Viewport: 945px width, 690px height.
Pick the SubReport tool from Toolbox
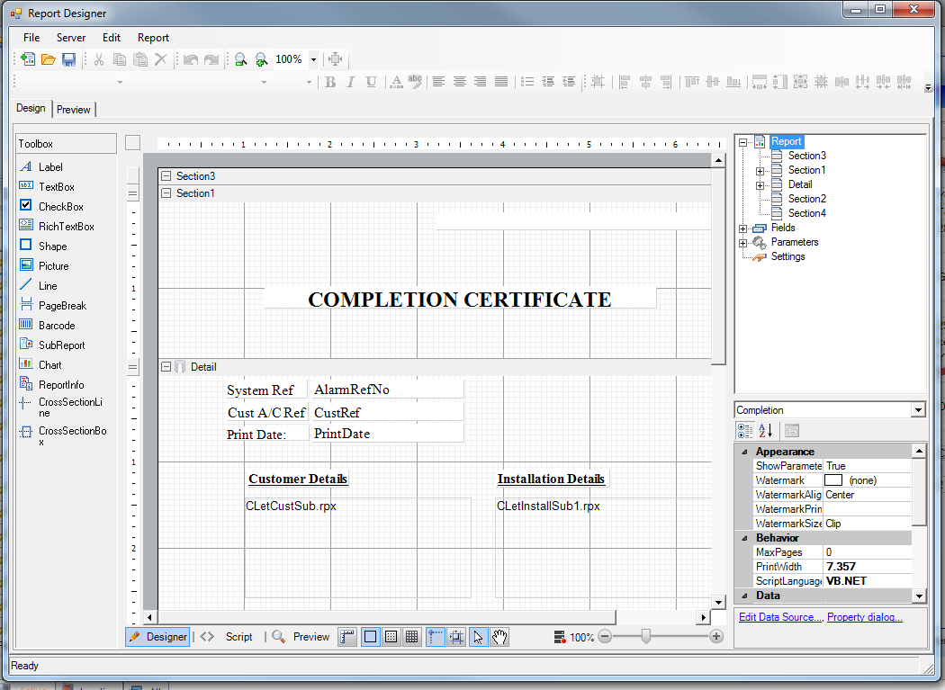coord(61,345)
